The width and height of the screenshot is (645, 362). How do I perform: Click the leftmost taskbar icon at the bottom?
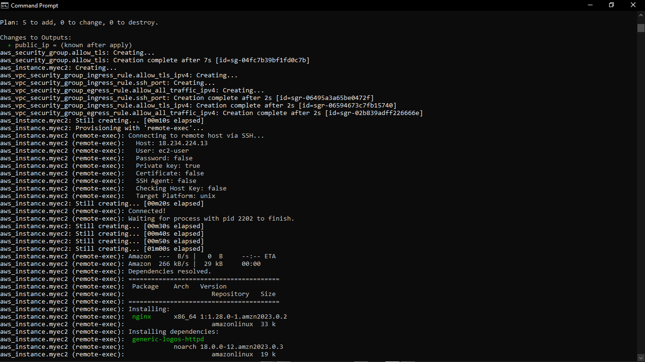(x=267, y=360)
